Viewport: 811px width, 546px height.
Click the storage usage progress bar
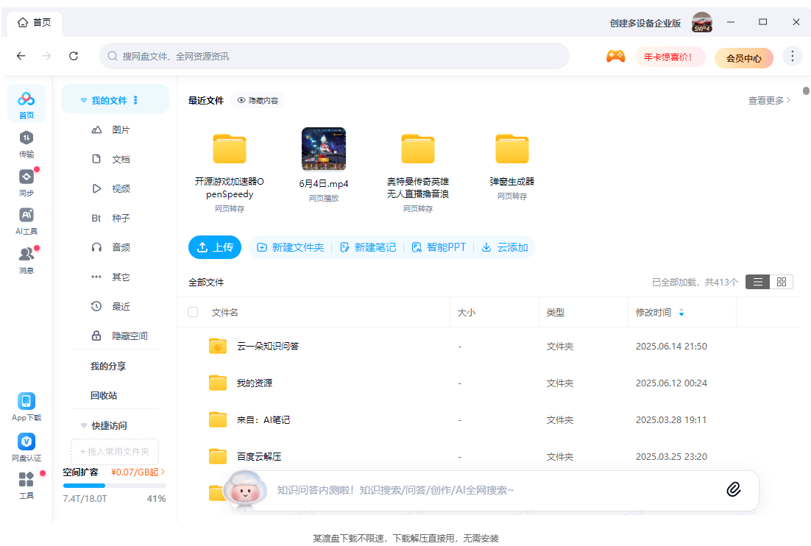click(x=114, y=486)
